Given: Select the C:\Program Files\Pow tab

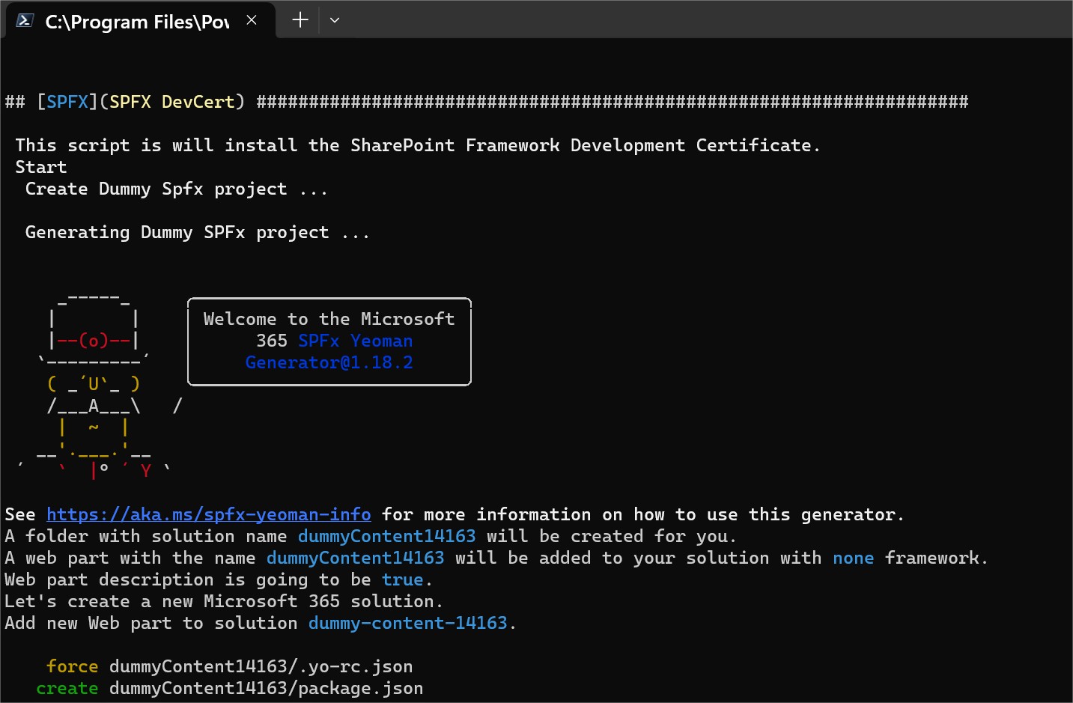Looking at the screenshot, I should 140,21.
